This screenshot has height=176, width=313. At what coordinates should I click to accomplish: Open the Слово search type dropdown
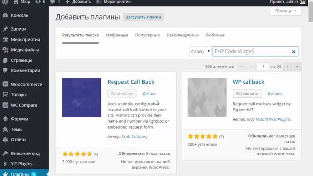[200, 51]
